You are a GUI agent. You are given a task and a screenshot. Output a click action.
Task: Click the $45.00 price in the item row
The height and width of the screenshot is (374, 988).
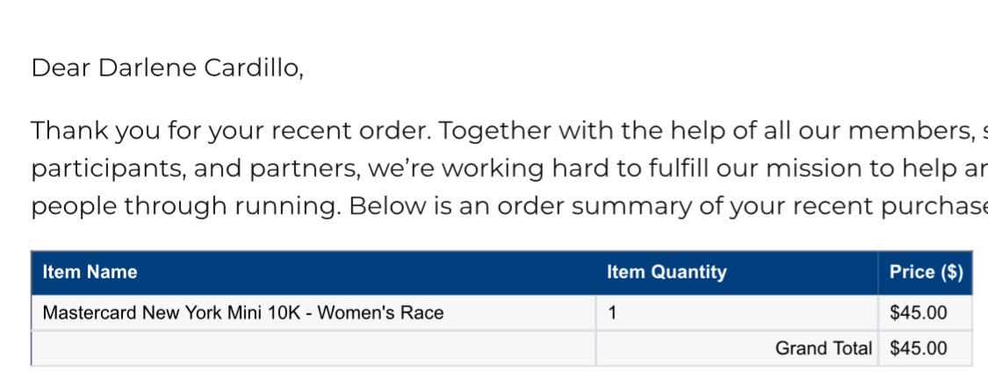918,313
